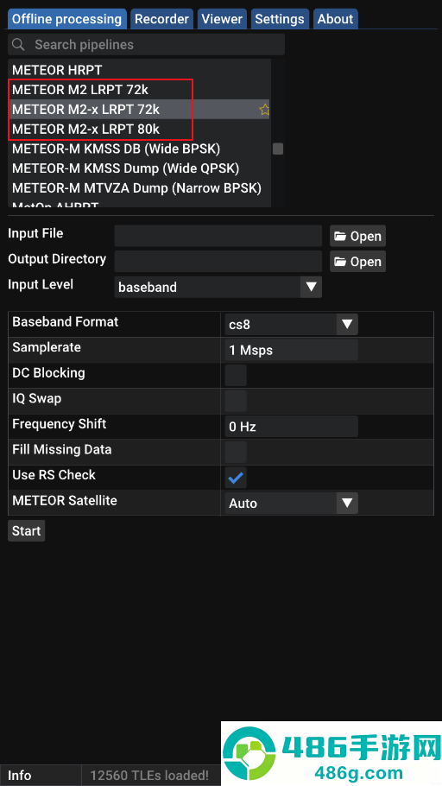This screenshot has height=786, width=442.
Task: Click the star favorite icon on METEOR M2-x LRPT 72k
Action: click(x=265, y=110)
